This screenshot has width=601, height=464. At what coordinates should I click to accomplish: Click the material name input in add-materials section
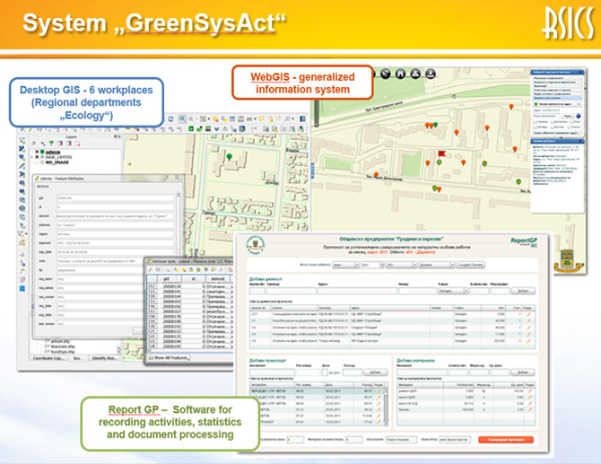[x=422, y=372]
